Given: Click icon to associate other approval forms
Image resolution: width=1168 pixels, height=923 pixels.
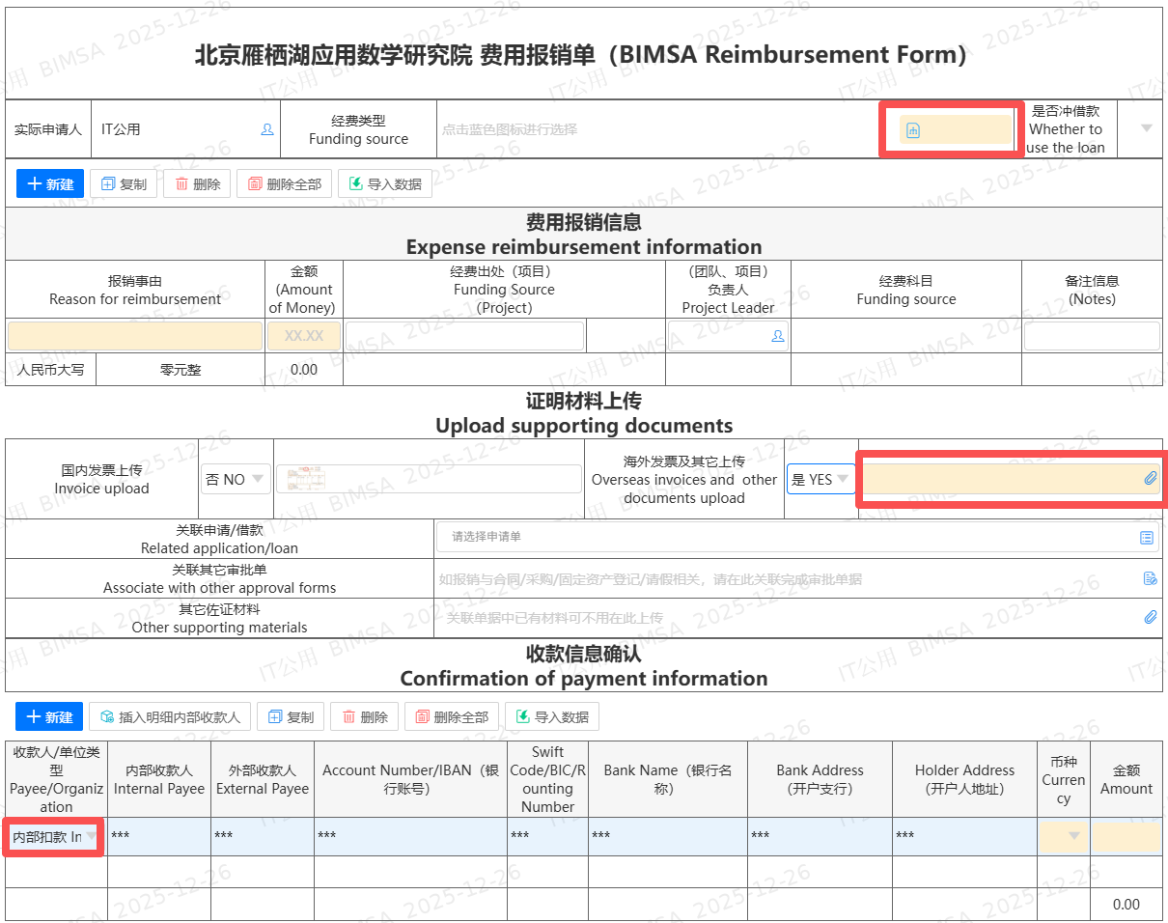Looking at the screenshot, I should coord(1150,579).
